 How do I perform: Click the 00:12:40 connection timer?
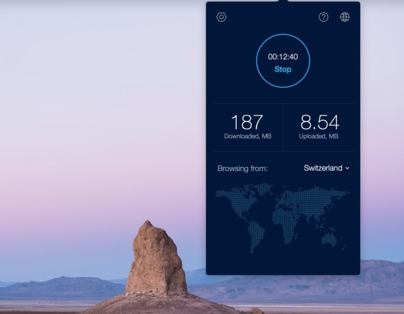tap(283, 56)
